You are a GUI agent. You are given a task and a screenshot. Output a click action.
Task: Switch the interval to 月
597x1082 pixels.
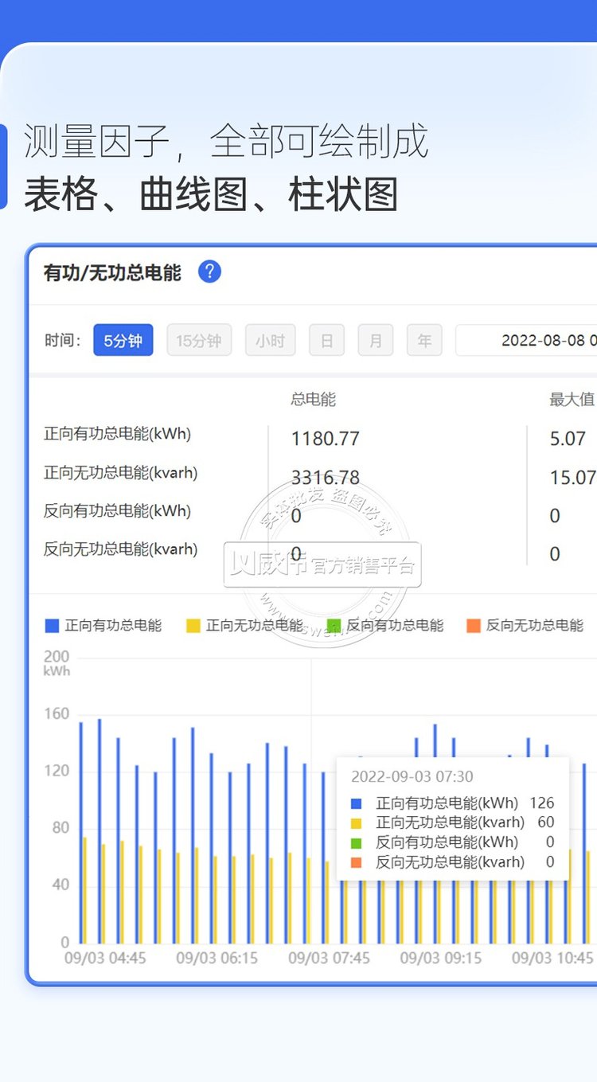(x=376, y=341)
